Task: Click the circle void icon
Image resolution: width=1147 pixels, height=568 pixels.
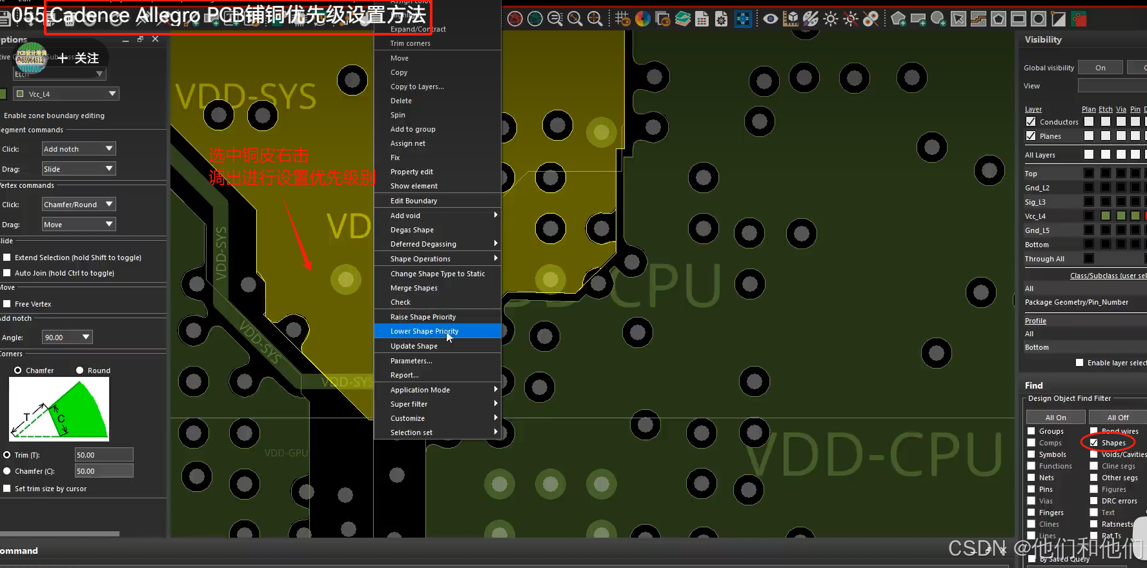Action: pyautogui.click(x=1039, y=19)
